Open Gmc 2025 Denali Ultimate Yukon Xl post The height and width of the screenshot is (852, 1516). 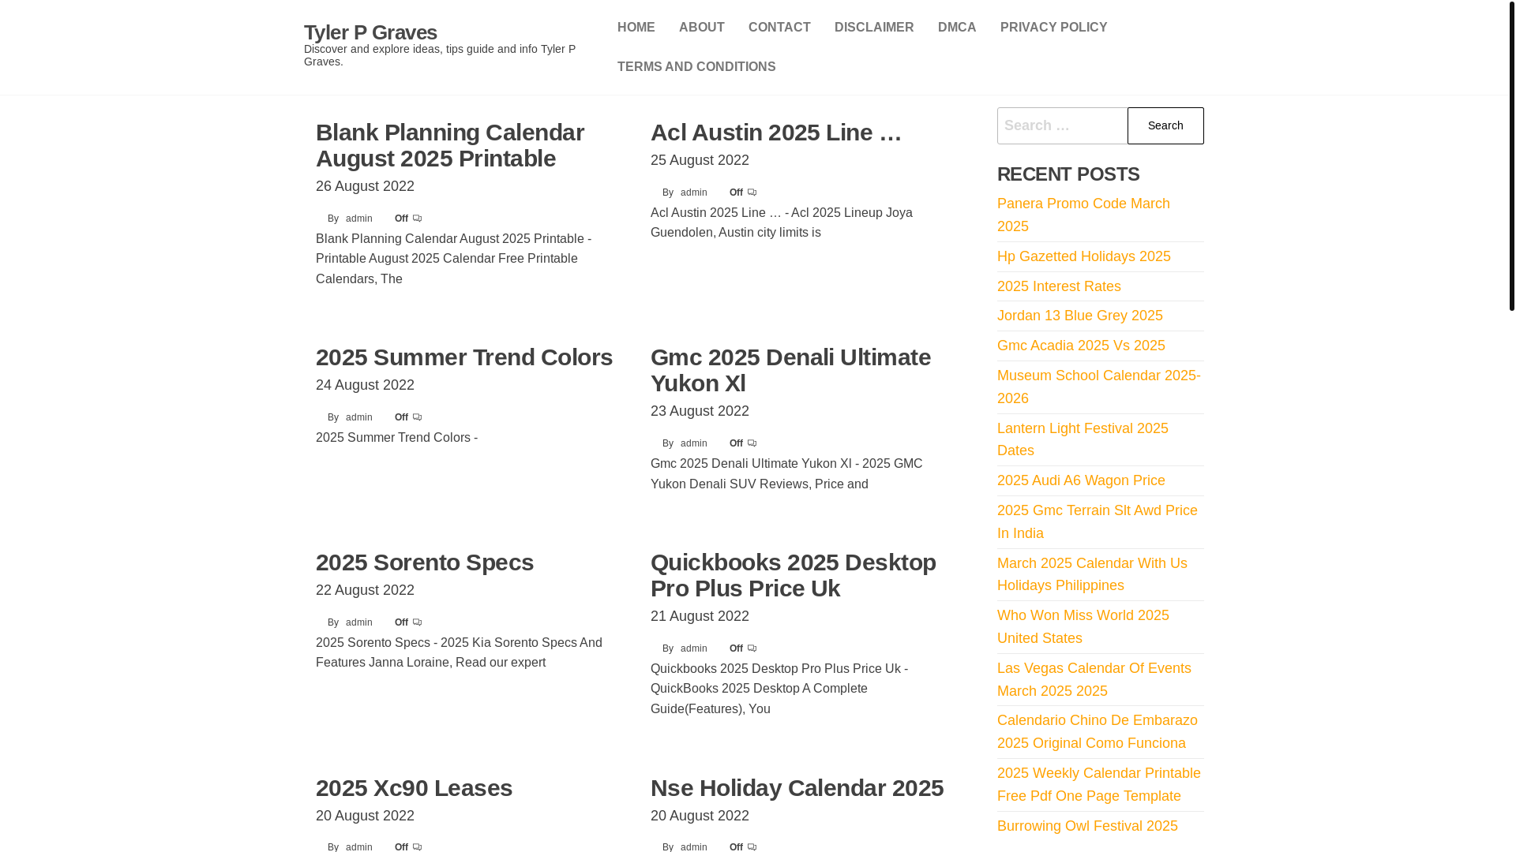(790, 370)
